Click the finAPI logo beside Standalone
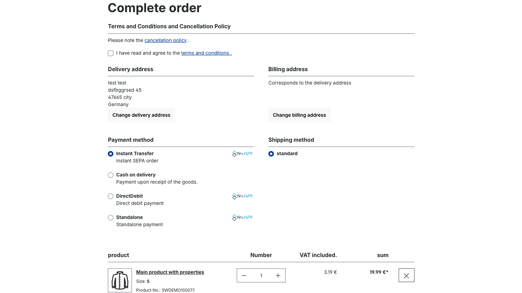 [x=242, y=217]
